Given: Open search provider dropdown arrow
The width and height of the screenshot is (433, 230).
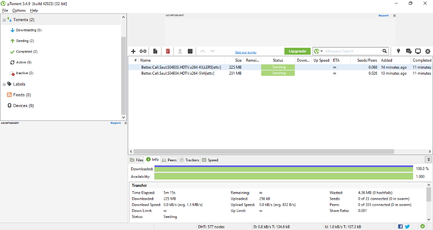Looking at the screenshot, I should 322,51.
